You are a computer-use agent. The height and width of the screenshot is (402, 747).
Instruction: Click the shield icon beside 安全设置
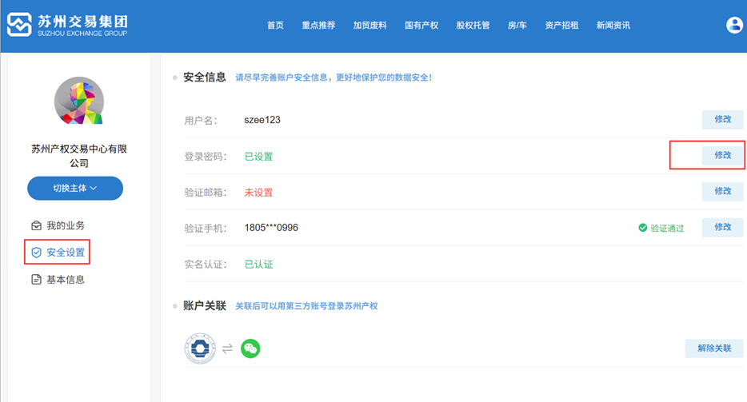tap(36, 253)
